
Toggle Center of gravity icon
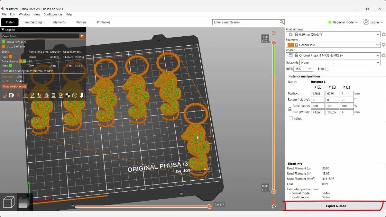tap(68, 95)
